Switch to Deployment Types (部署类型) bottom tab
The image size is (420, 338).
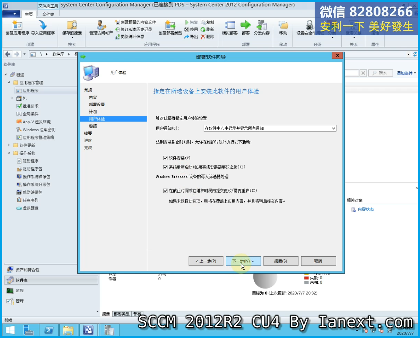[121, 314]
